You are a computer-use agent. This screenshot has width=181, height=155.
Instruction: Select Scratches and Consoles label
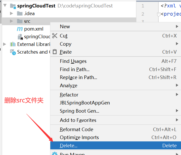[x=34, y=52]
